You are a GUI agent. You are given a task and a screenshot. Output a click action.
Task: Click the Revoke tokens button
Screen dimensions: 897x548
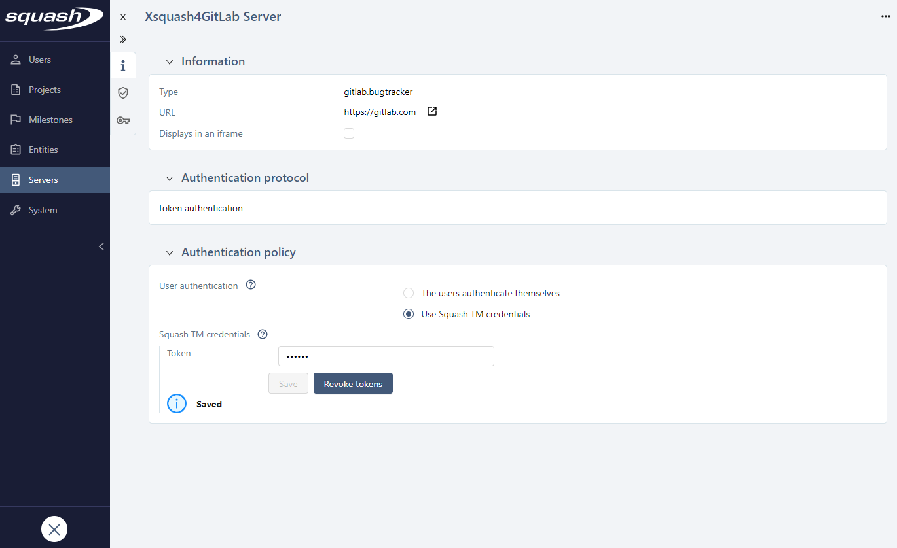tap(353, 383)
